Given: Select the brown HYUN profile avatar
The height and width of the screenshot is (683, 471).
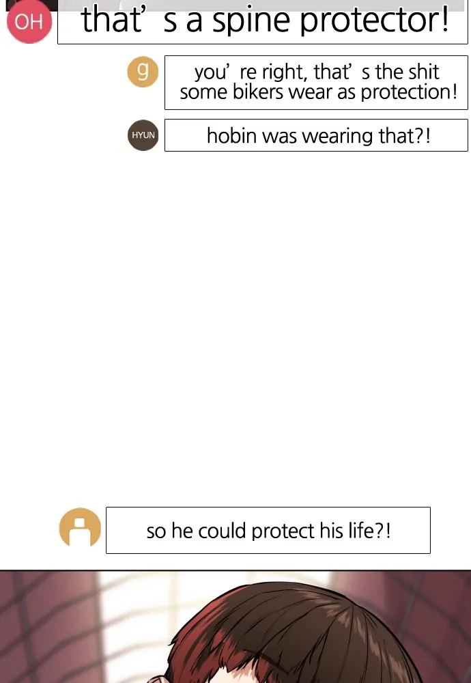Looking at the screenshot, I should (143, 135).
